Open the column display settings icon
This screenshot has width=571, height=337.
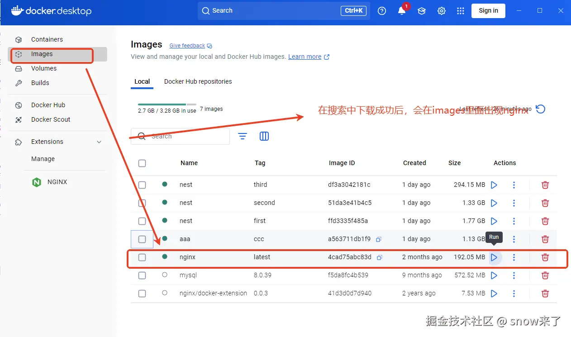tap(264, 136)
